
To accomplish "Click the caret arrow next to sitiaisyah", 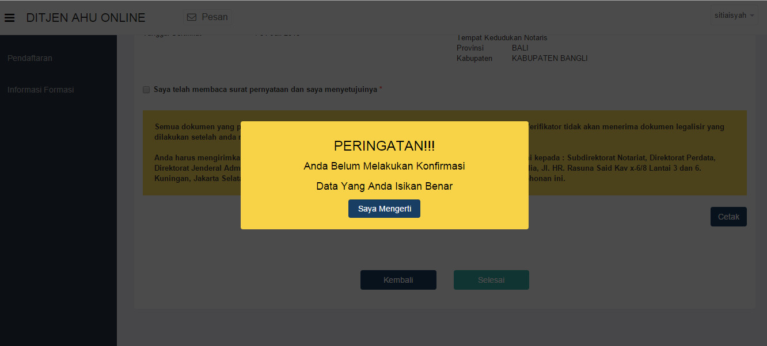I will click(752, 16).
